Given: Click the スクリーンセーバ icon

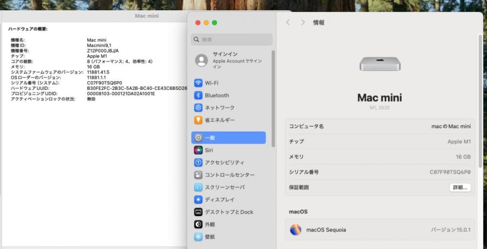Looking at the screenshot, I should [198, 187].
